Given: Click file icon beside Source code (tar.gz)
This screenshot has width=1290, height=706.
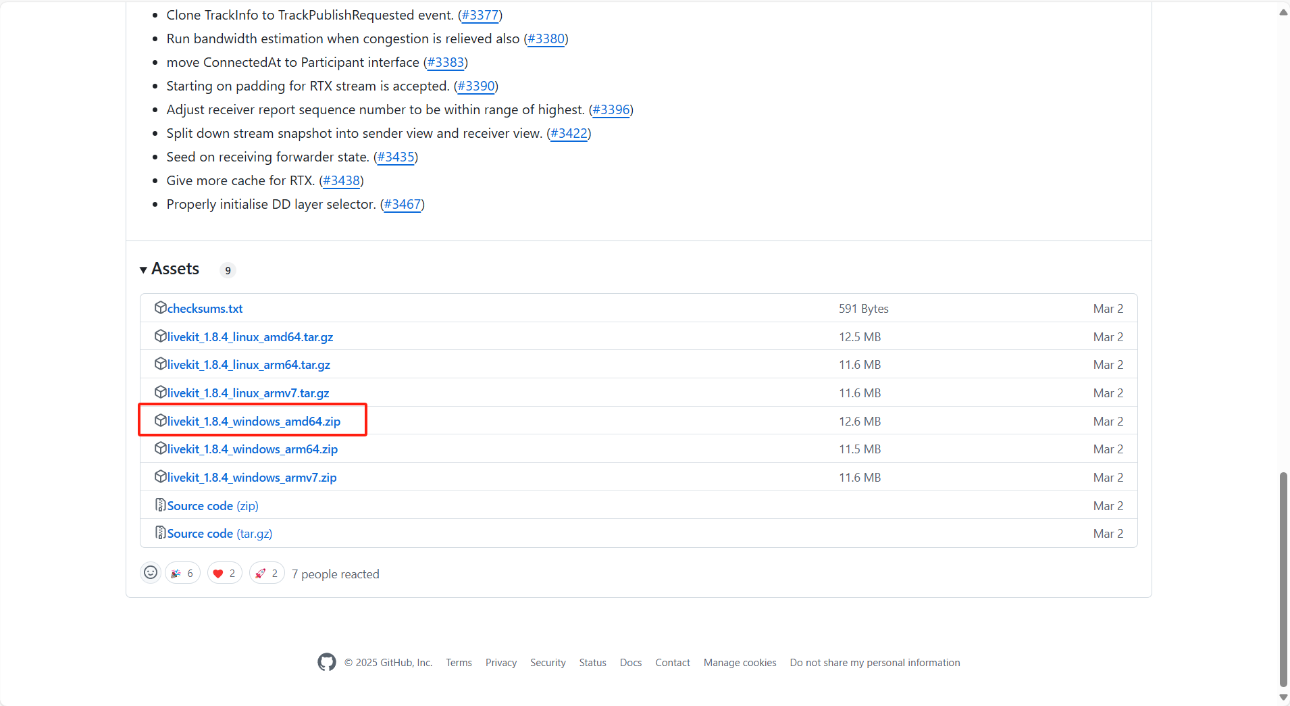Looking at the screenshot, I should (160, 533).
